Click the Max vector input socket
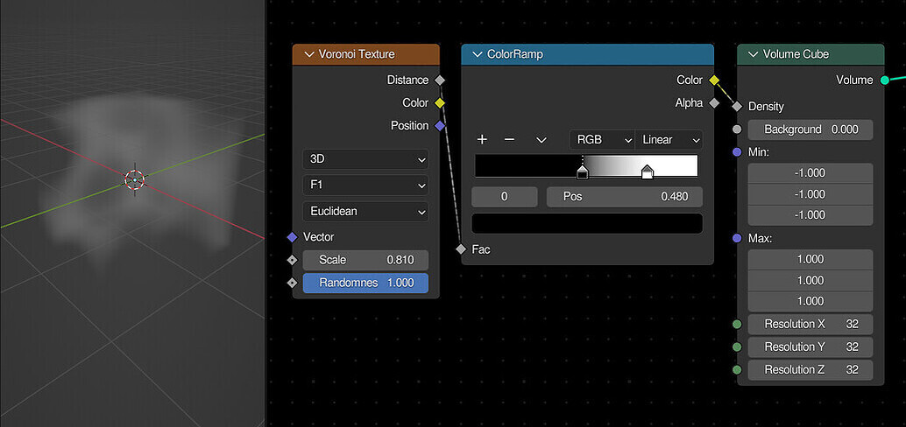The height and width of the screenshot is (427, 906). [737, 238]
